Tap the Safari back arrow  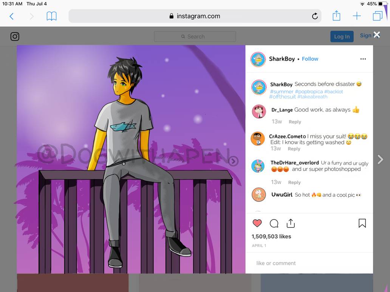pos(11,16)
